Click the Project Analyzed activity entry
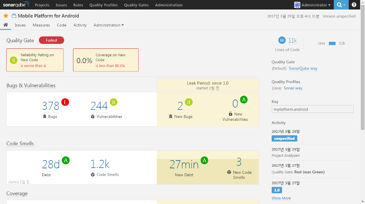 286,156
